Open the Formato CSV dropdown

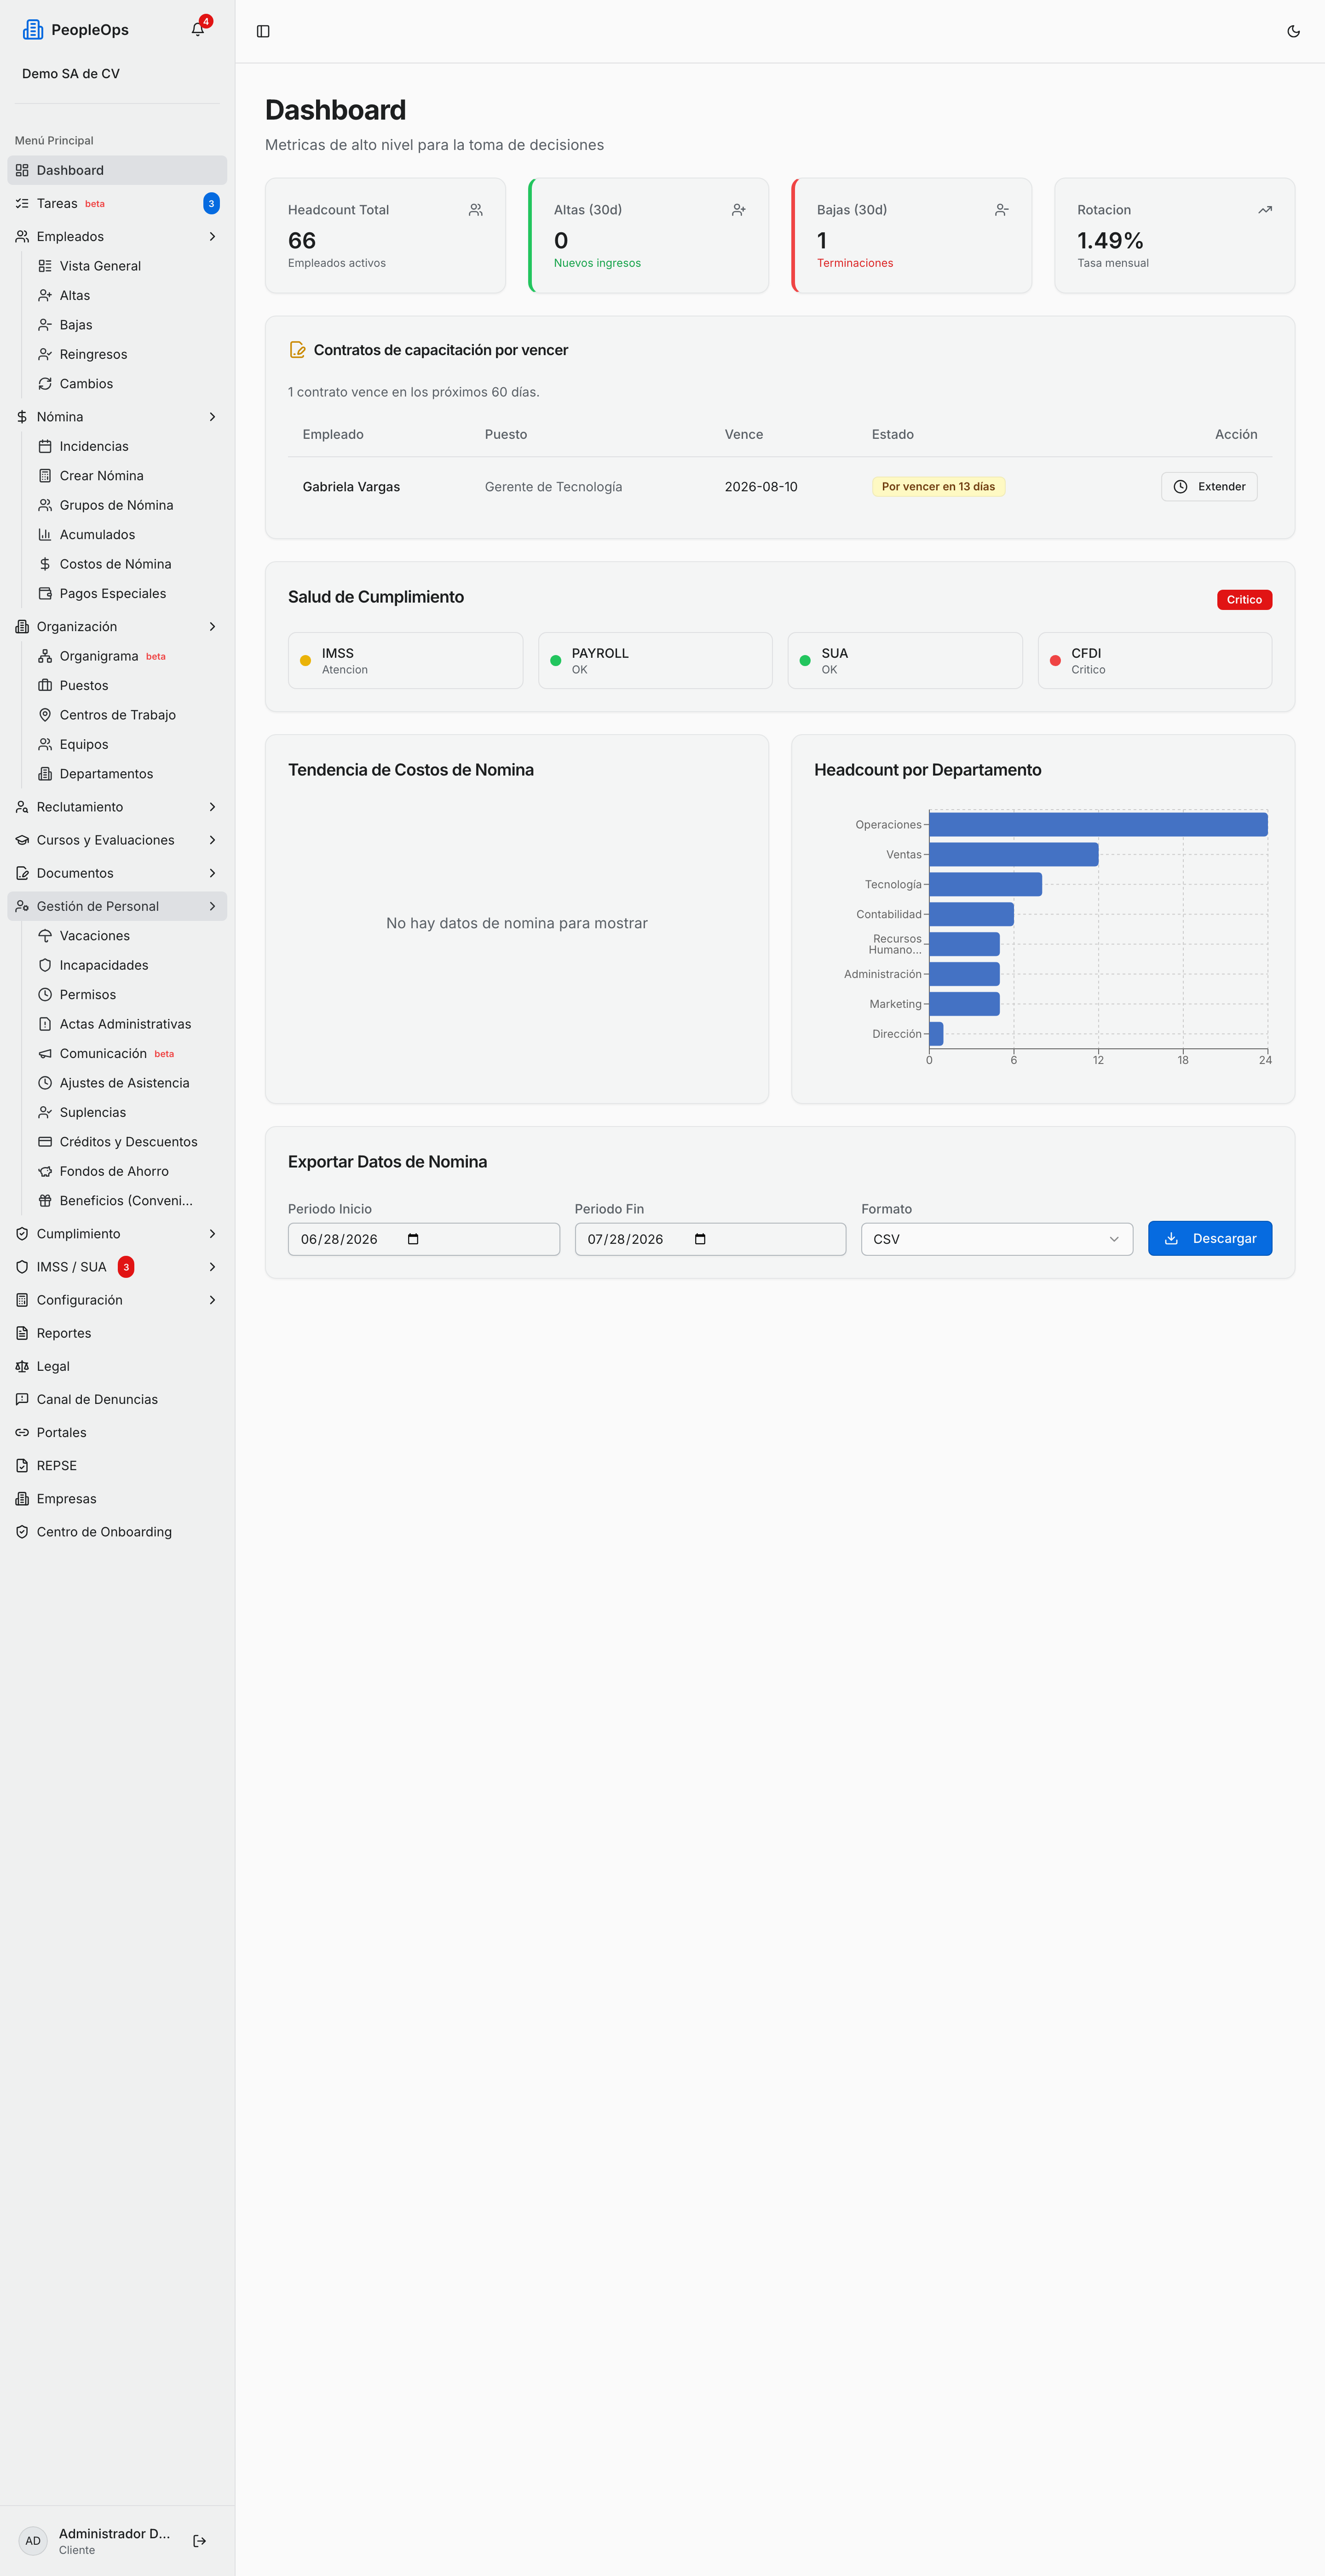996,1239
